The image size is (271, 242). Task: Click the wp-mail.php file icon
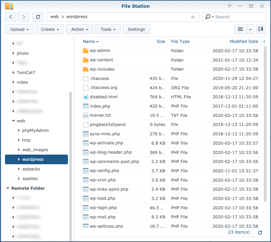(x=86, y=217)
